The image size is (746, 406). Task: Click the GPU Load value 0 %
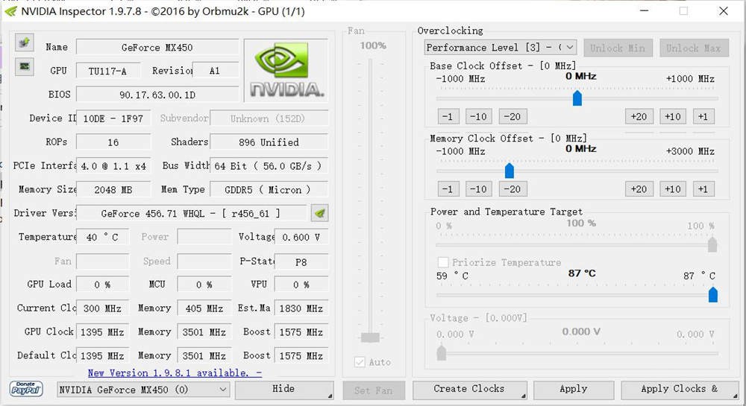(102, 285)
